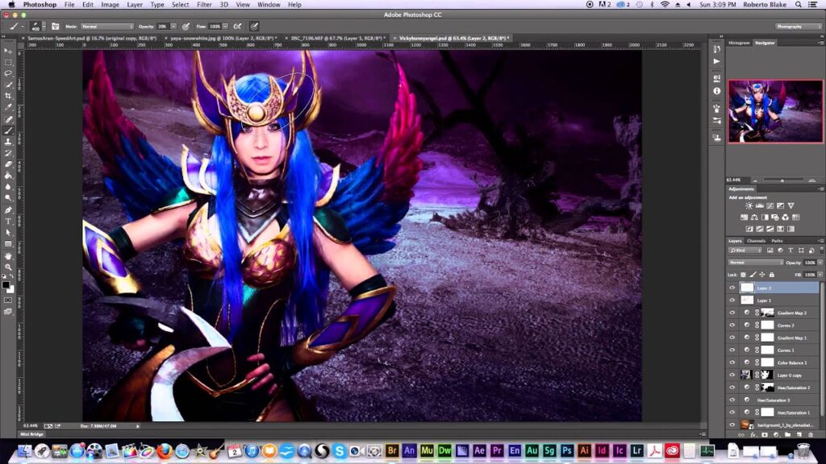Image resolution: width=826 pixels, height=464 pixels.
Task: Add a Levels adjustment
Action: click(x=760, y=205)
